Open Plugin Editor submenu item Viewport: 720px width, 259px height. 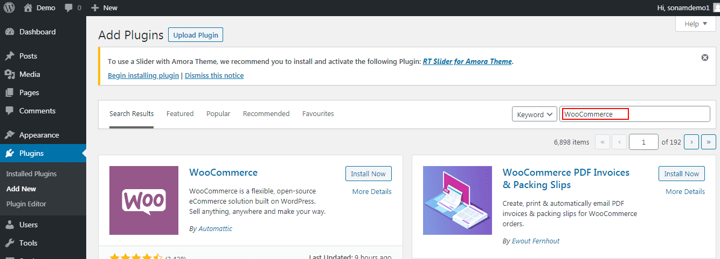[x=26, y=204]
